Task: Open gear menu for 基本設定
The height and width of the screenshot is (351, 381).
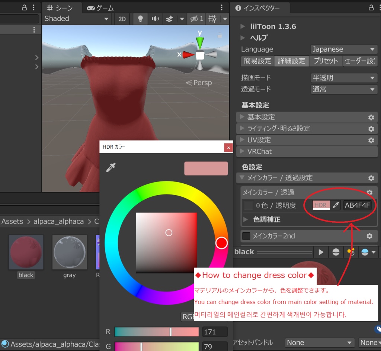Action: tap(371, 117)
